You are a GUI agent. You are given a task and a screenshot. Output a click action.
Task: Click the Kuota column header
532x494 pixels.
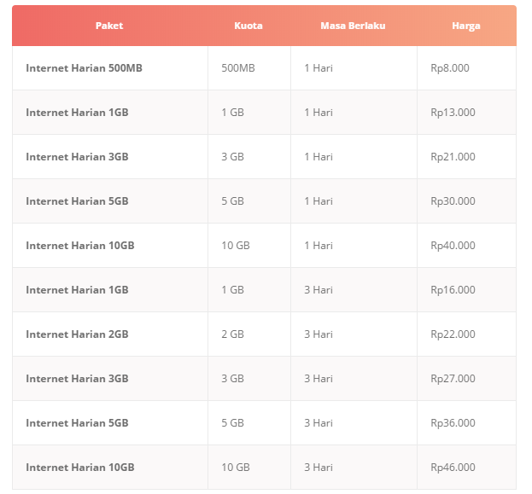[248, 26]
